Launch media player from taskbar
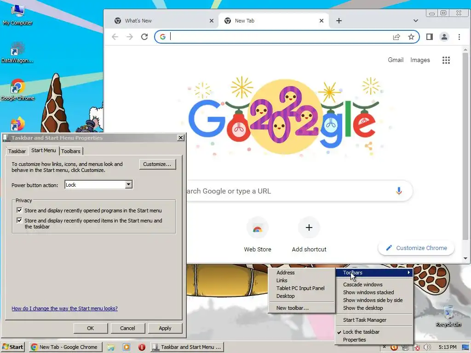 126,347
